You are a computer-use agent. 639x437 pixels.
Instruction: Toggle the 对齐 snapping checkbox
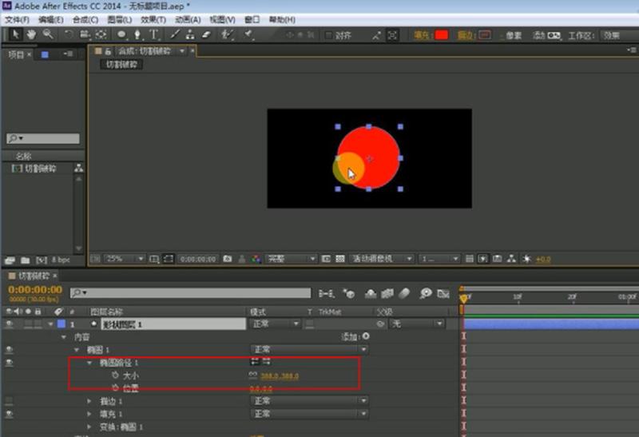328,35
